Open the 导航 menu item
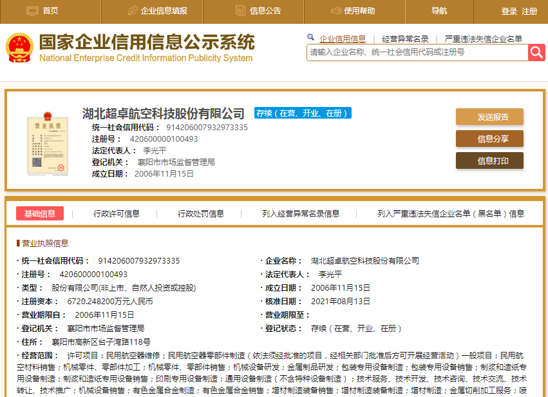 point(439,11)
